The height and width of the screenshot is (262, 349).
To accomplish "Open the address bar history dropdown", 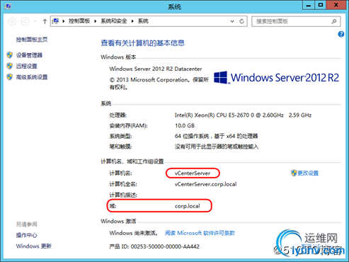I will click(x=232, y=21).
